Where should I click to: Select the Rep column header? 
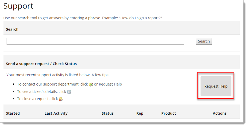(x=140, y=114)
